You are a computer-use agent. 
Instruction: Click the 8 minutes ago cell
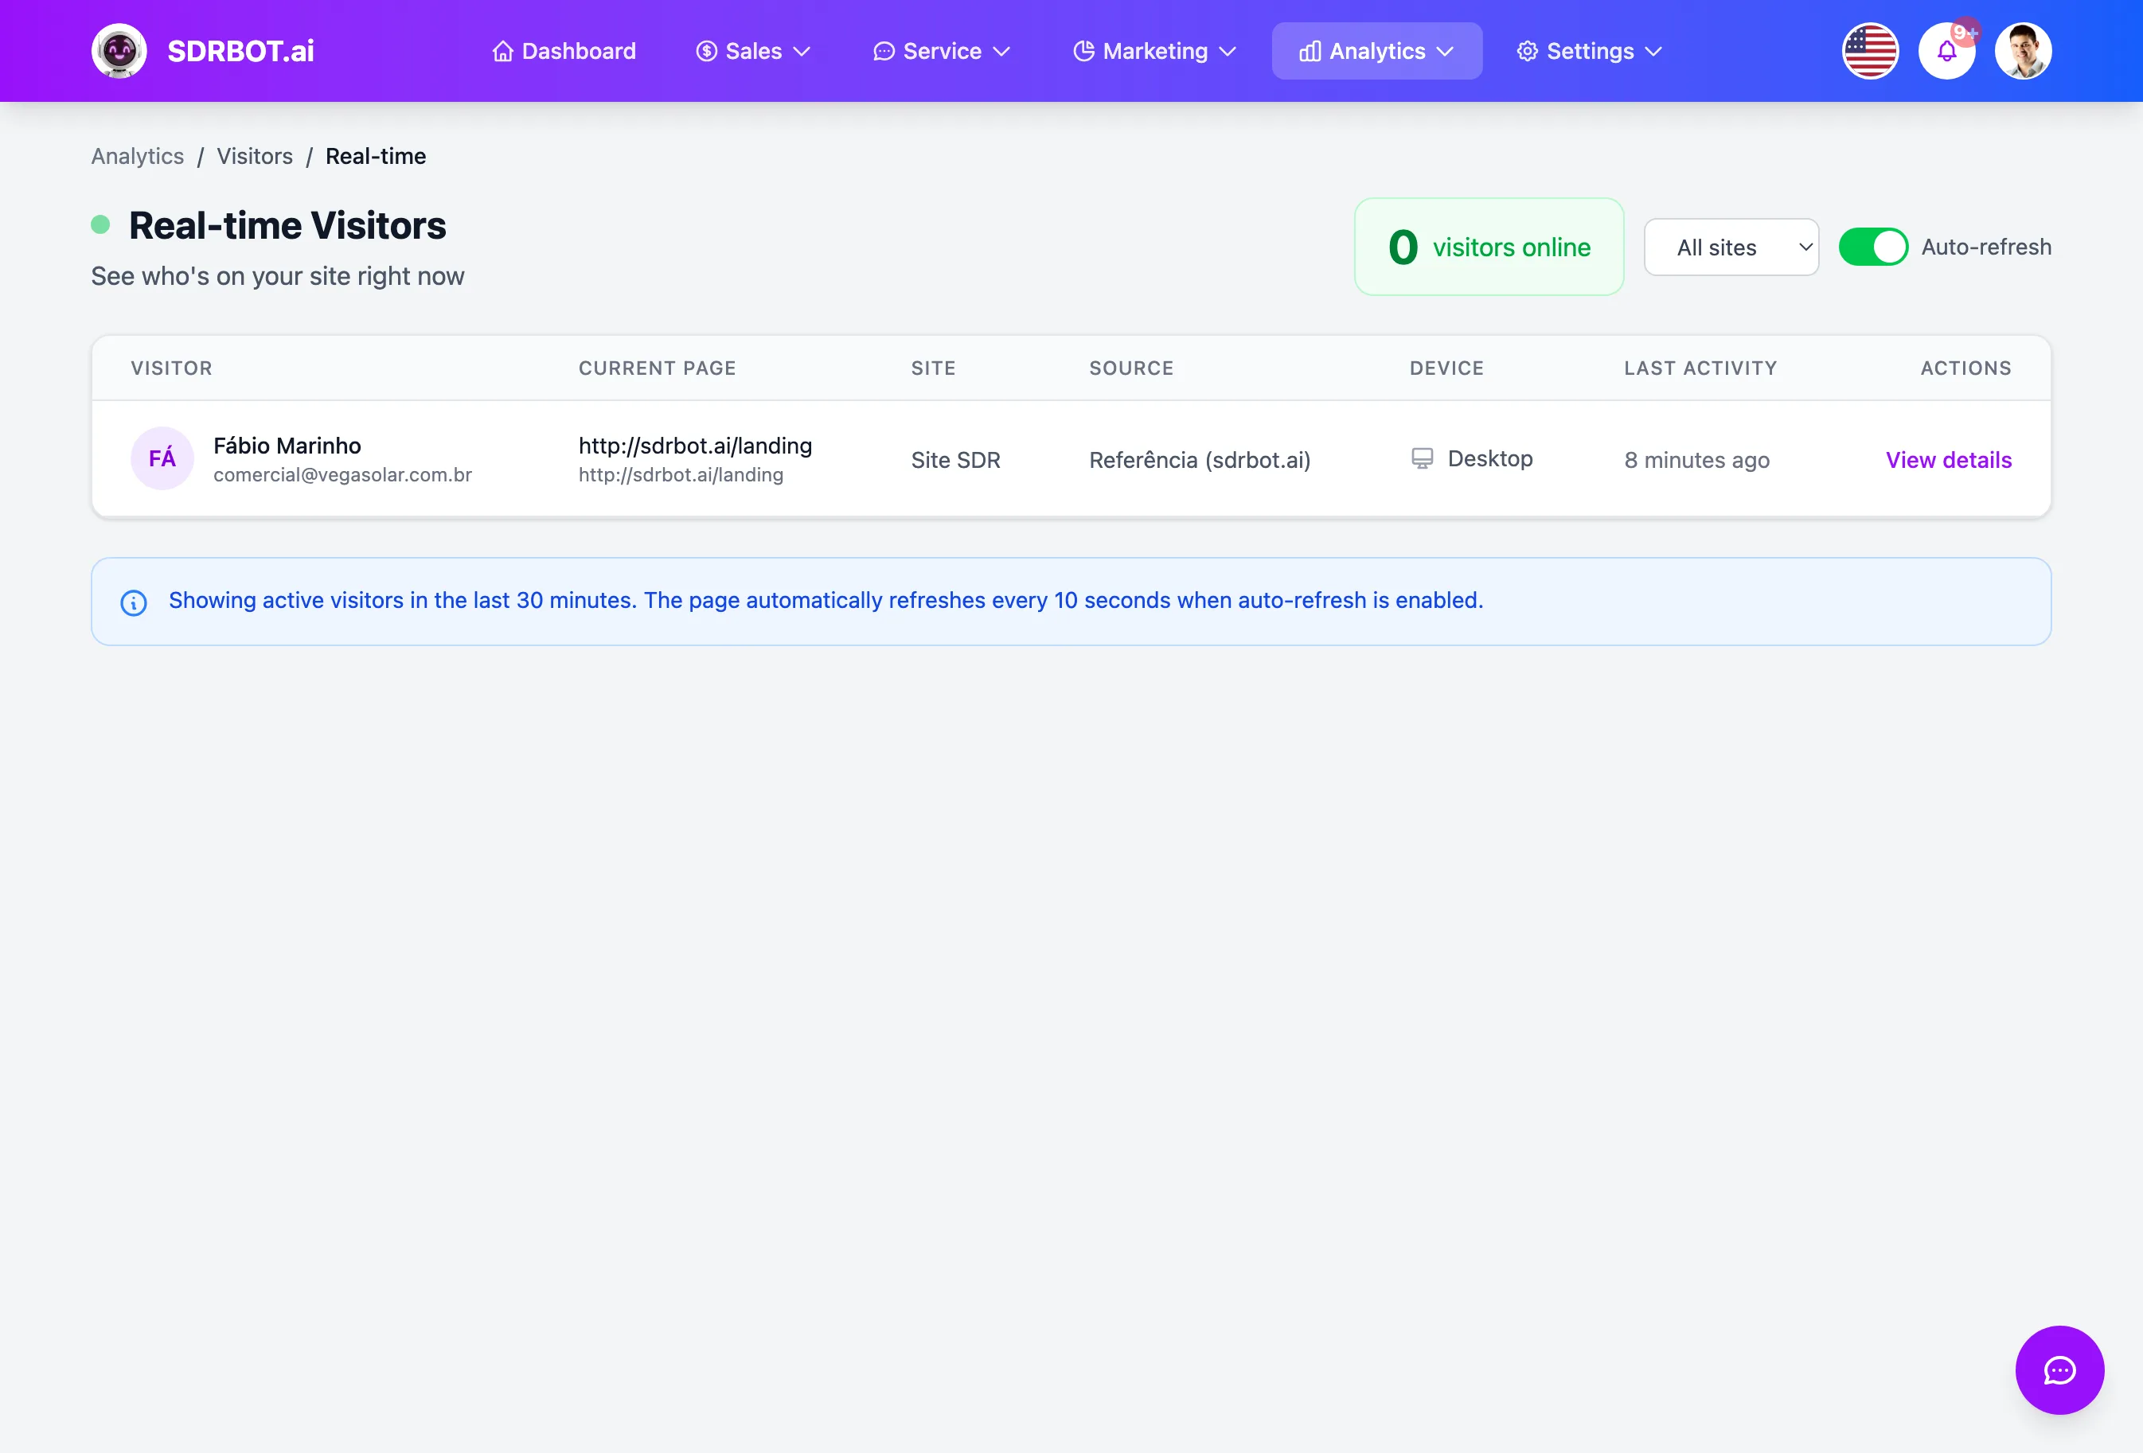(1696, 459)
